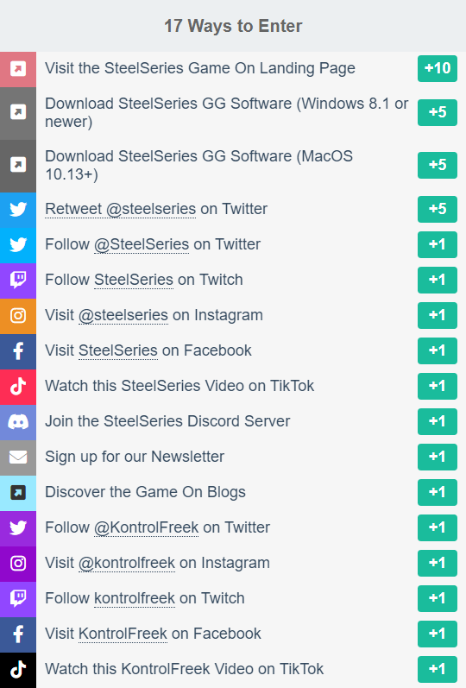This screenshot has height=688, width=466.
Task: Click the Discord icon for SteelSeries server
Action: point(18,422)
